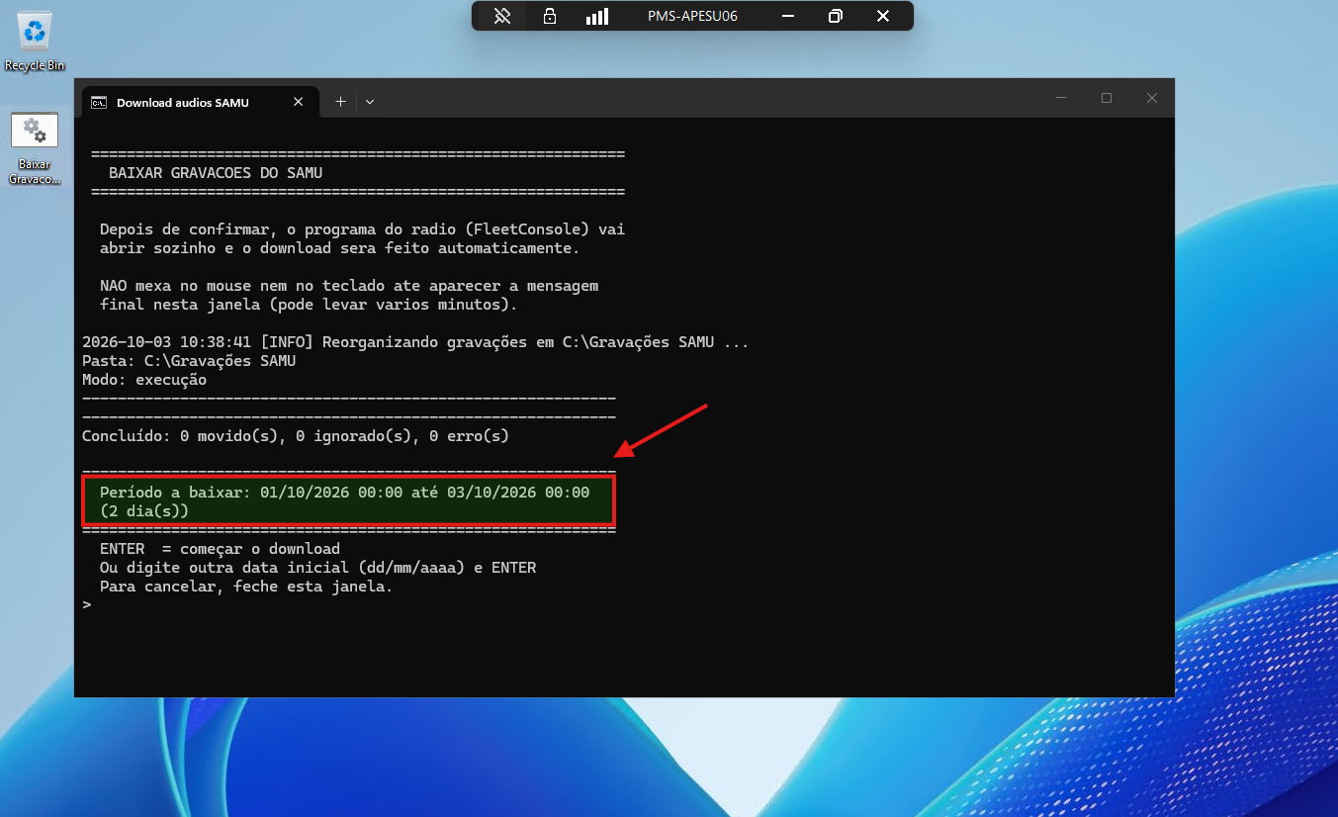The image size is (1338, 817).
Task: Click the 'NAO mexa no mouse' warning line
Action: click(x=349, y=286)
